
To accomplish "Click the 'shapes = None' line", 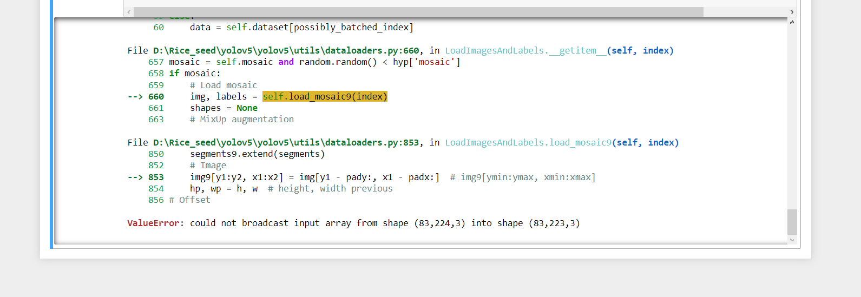I will point(224,108).
